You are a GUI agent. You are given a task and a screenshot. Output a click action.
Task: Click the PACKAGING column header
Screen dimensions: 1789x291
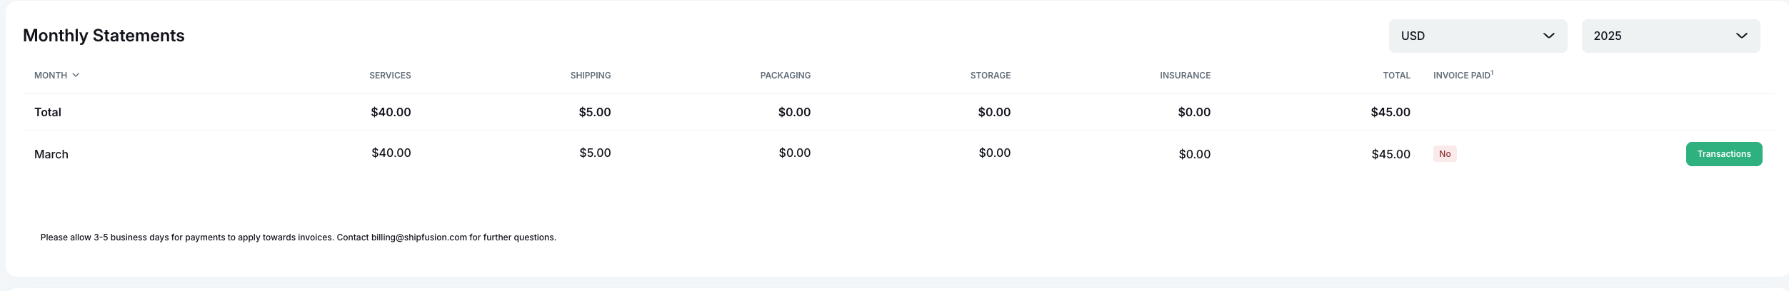(x=785, y=76)
